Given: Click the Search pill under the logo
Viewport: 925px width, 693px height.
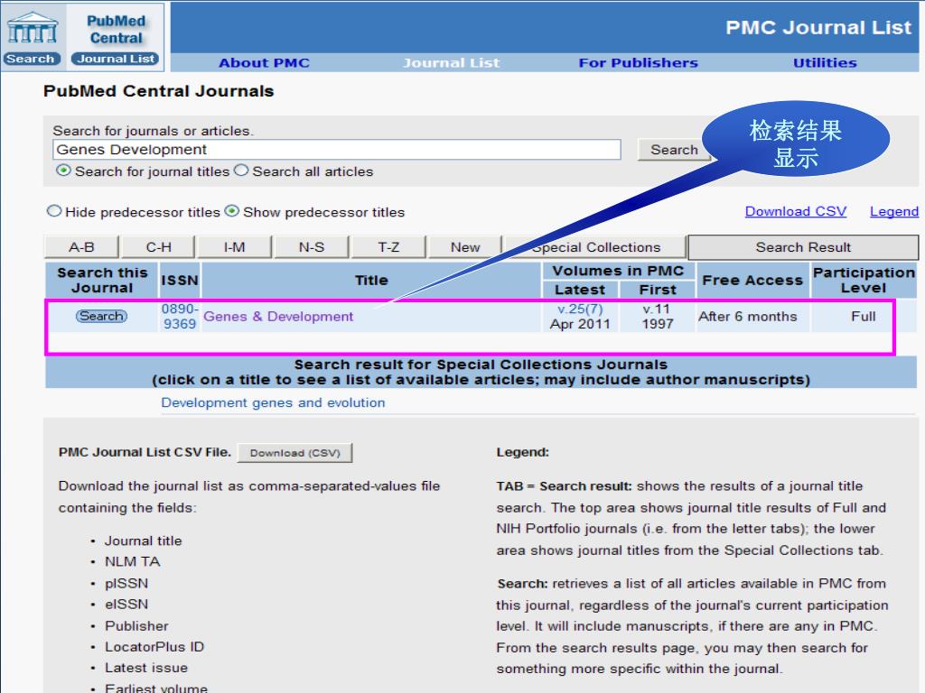Looking at the screenshot, I should pos(31,59).
